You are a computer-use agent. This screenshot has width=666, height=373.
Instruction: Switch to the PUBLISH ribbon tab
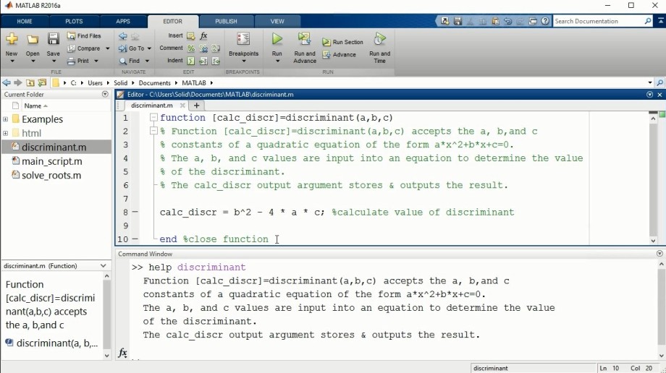pos(226,21)
